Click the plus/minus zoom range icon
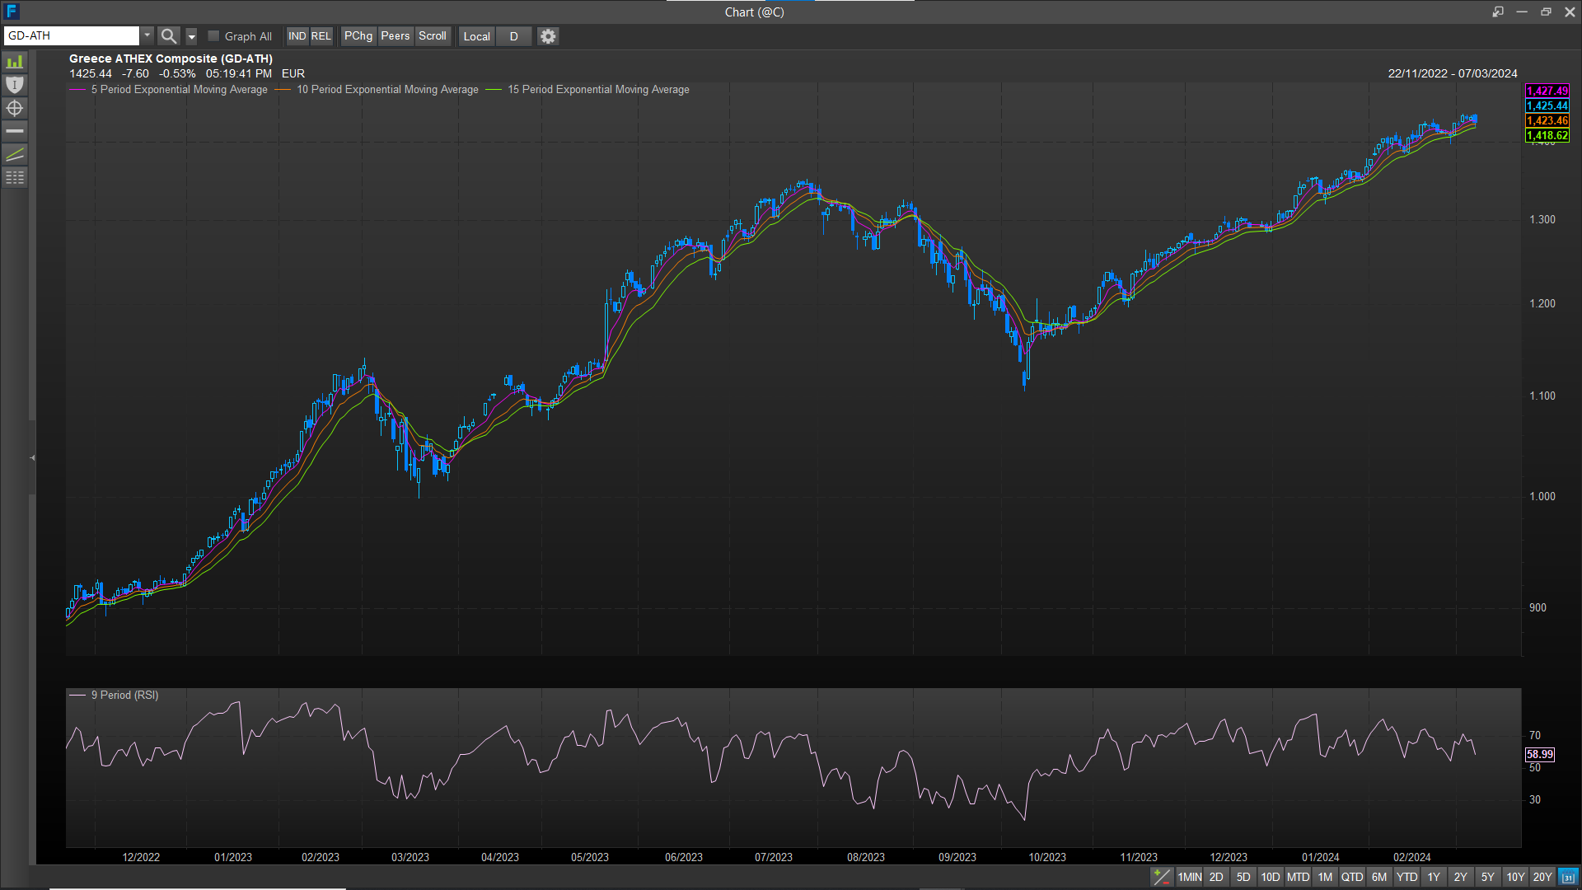Viewport: 1582px width, 890px height. tap(1161, 877)
